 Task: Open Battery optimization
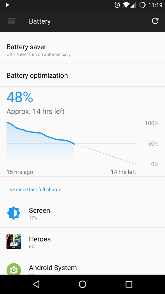82,75
